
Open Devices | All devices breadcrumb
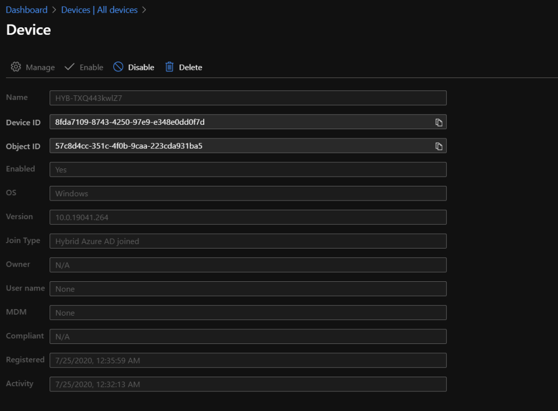99,10
